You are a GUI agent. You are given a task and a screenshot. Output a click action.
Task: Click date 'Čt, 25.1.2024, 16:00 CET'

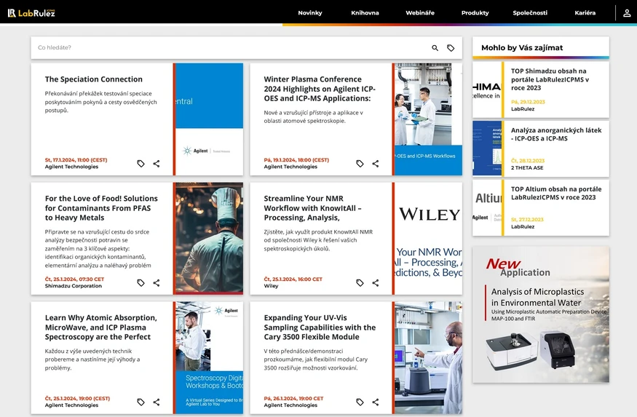click(293, 279)
